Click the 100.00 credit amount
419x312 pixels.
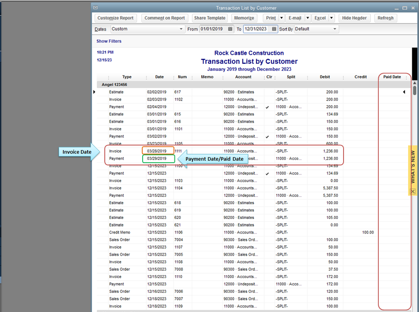point(368,232)
